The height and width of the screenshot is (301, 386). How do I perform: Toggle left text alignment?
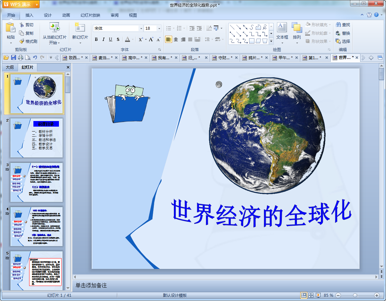168,39
